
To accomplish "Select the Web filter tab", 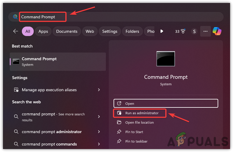I will (90, 31).
